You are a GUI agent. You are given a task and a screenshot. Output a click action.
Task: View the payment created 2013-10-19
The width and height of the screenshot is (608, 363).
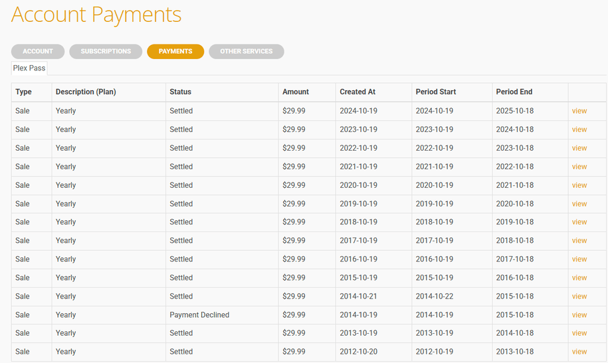pos(579,333)
